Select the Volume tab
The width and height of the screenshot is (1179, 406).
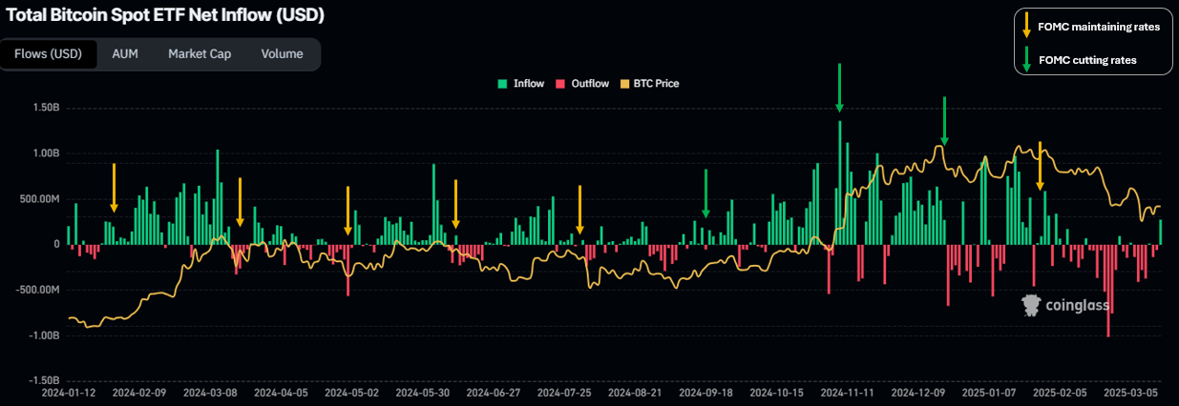pyautogui.click(x=282, y=54)
